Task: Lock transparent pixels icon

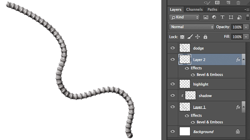Action: coord(182,37)
